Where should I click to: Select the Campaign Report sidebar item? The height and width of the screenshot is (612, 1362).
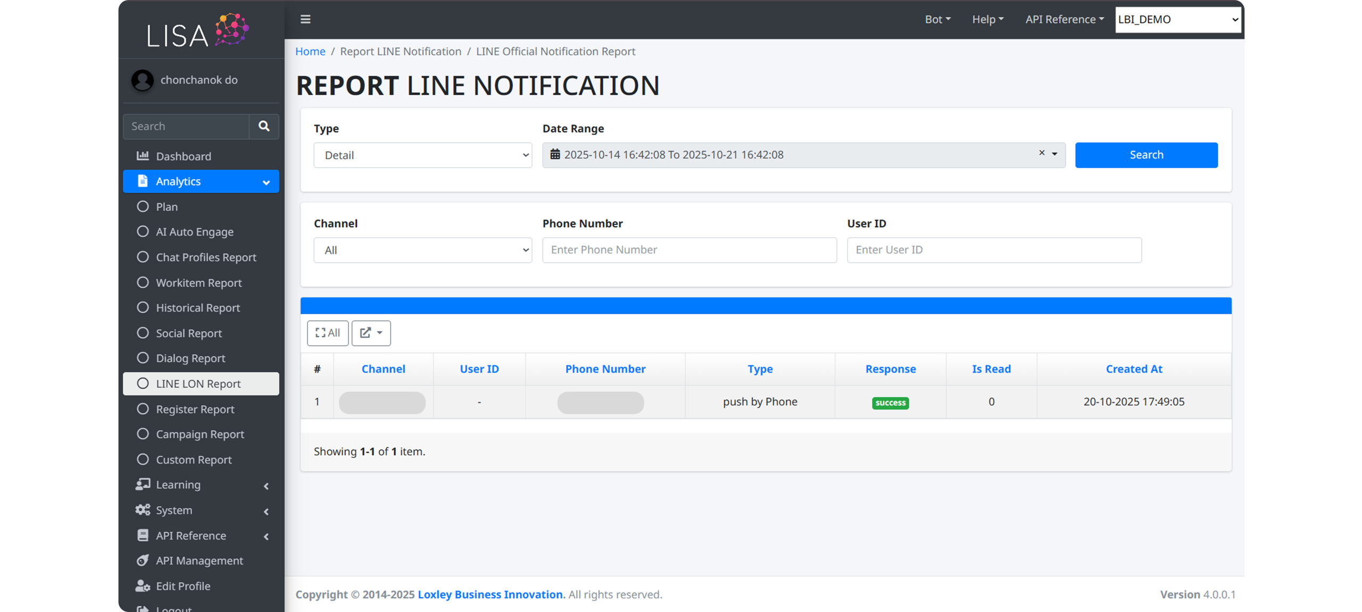[200, 434]
